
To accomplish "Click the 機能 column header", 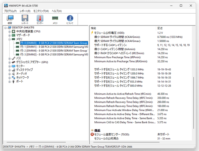I will tap(123, 28).
